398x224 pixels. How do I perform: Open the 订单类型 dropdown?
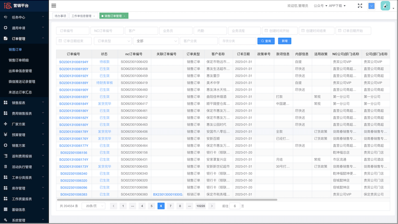click(112, 41)
